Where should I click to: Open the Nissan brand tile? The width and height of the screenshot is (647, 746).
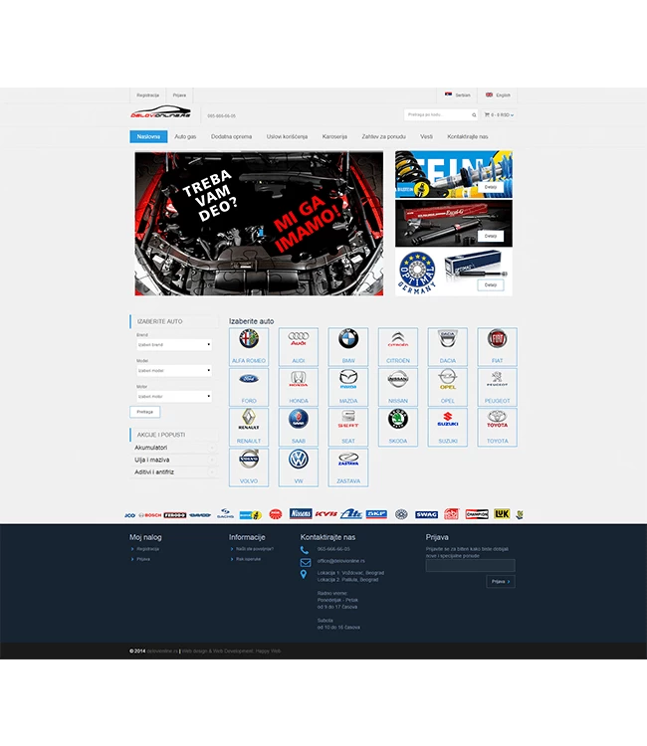point(398,387)
